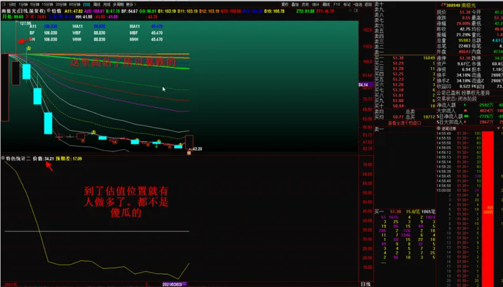Open the 统计 menu item
Screen dimensions: 503x287
[x=316, y=4]
